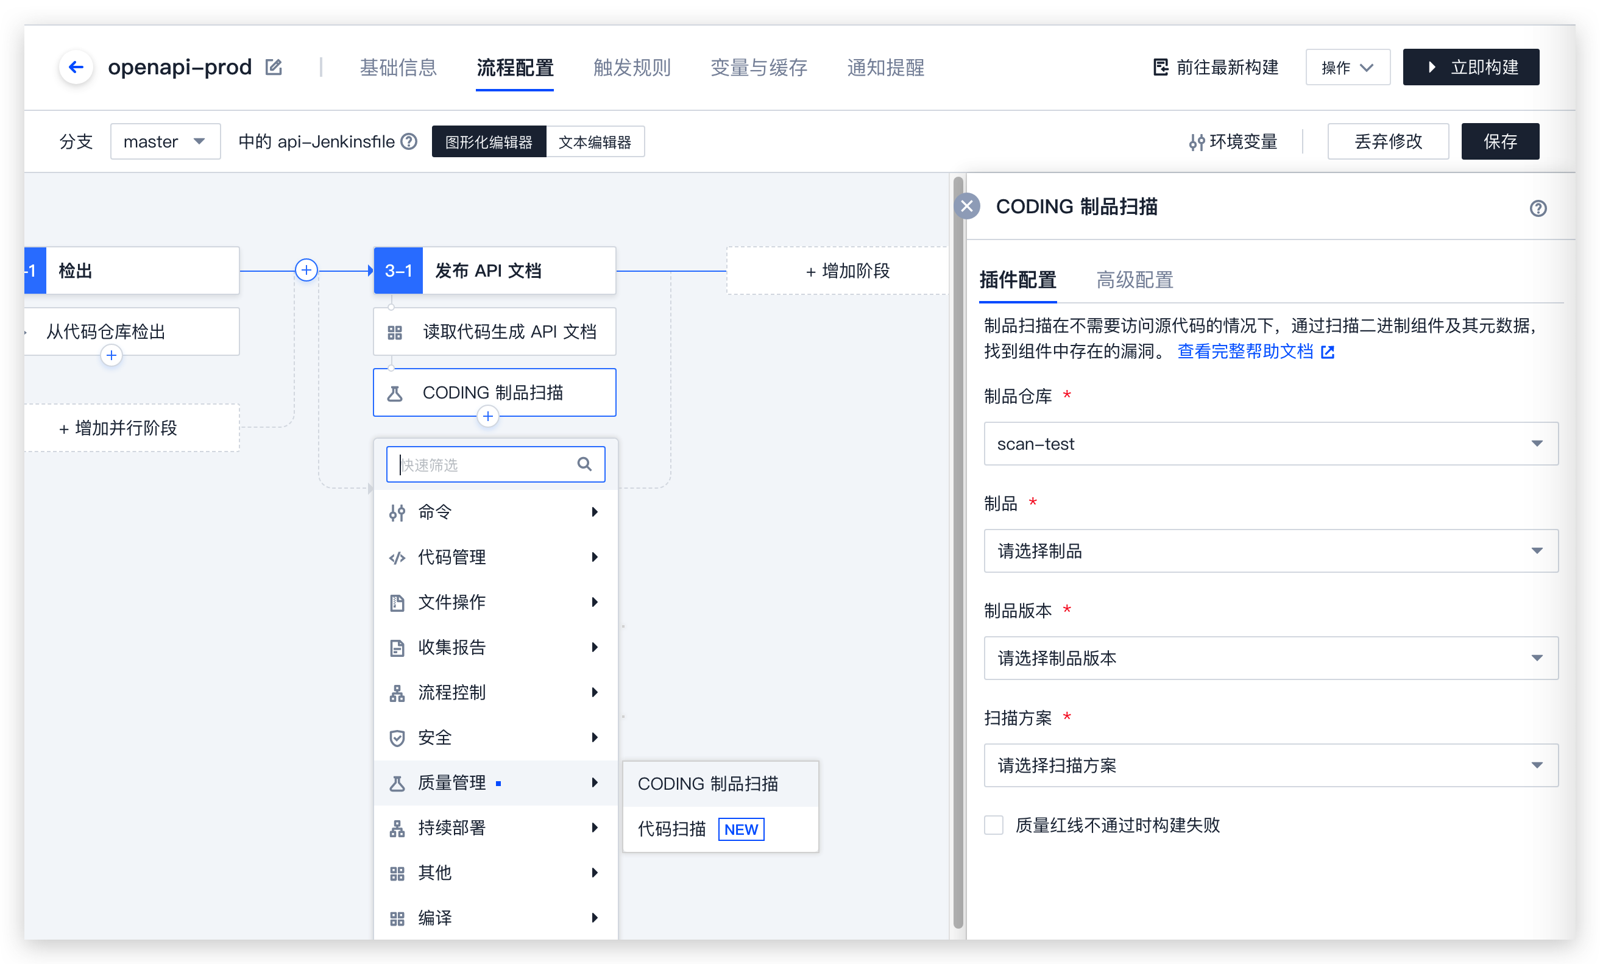This screenshot has height=964, width=1600.
Task: Enable 质量红线不通过时构建失败 checkbox
Action: (993, 825)
